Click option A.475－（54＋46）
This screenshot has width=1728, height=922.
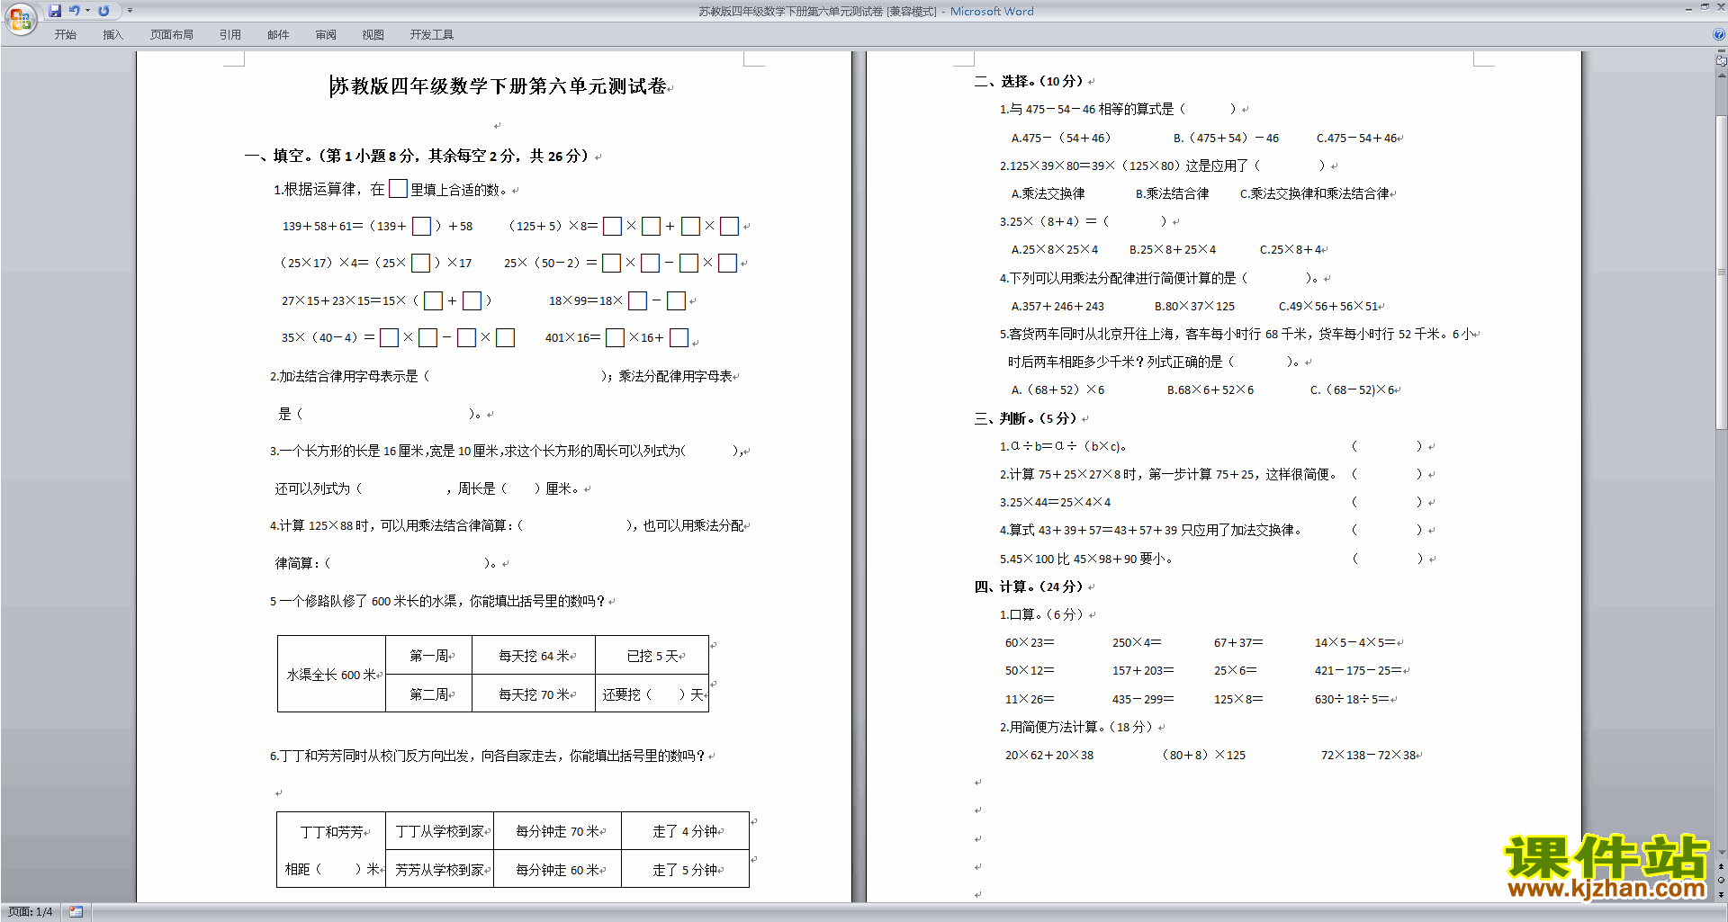pyautogui.click(x=1061, y=138)
